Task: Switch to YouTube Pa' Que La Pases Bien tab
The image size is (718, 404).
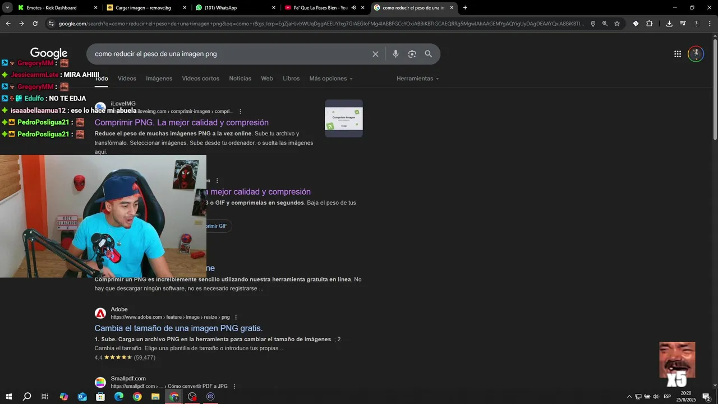Action: 325,8
